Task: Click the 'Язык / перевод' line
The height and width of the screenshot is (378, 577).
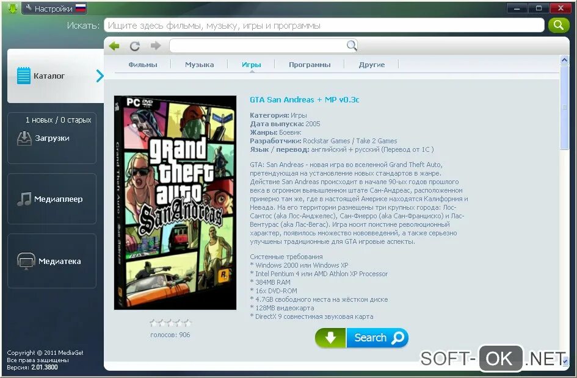Action: 341,149
